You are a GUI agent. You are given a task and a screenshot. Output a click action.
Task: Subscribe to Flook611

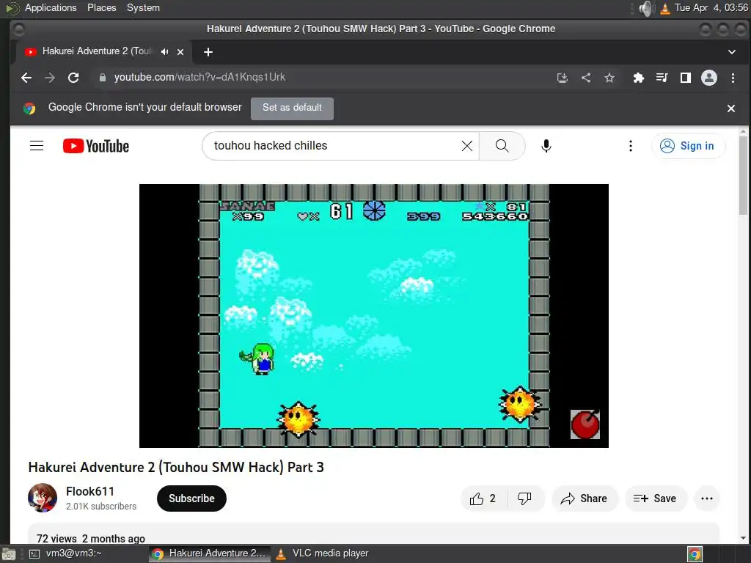tap(191, 498)
